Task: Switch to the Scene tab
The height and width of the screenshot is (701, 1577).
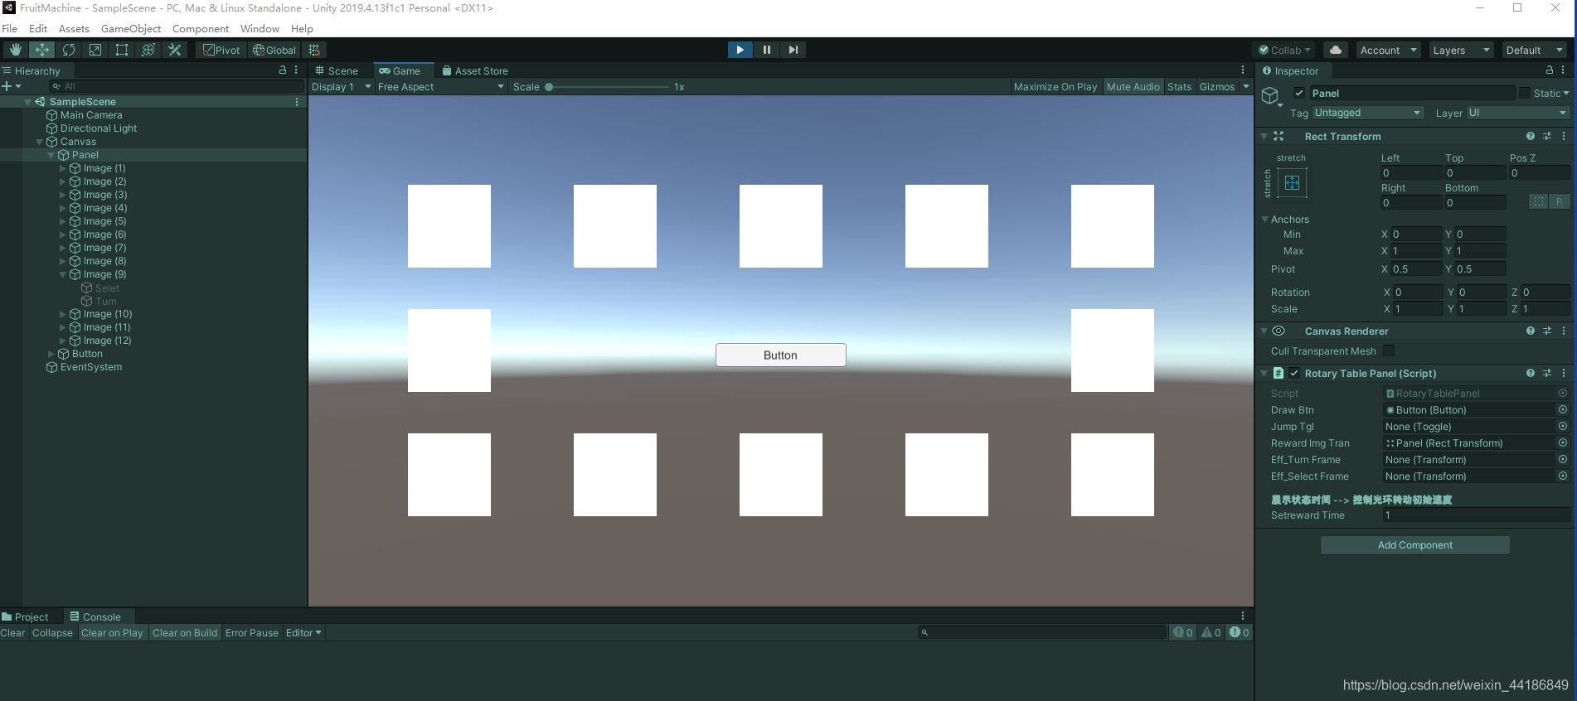Action: click(x=337, y=70)
